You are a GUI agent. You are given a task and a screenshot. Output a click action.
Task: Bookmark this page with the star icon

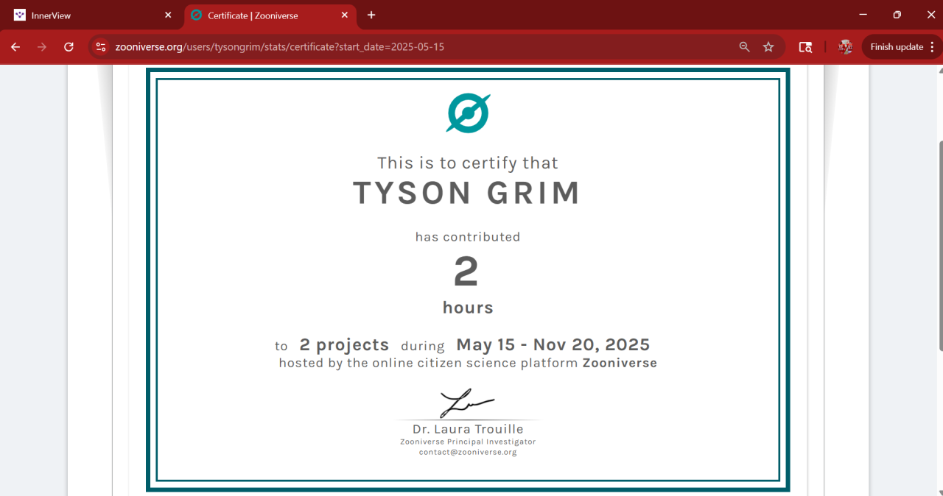point(768,47)
